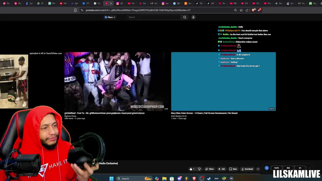322x181 pixels.
Task: Open FL Studio from the taskbar
Action: [187, 178]
